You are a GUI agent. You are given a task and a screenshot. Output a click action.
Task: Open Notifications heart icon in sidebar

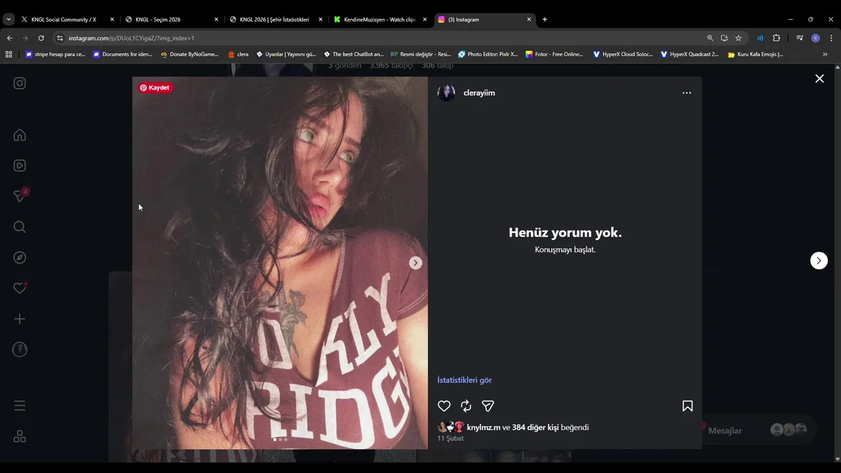(20, 288)
